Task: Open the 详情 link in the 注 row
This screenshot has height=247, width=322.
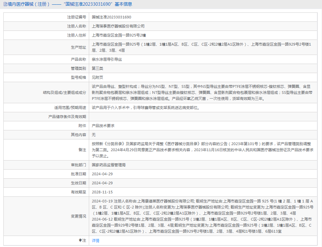Action: click(96, 240)
